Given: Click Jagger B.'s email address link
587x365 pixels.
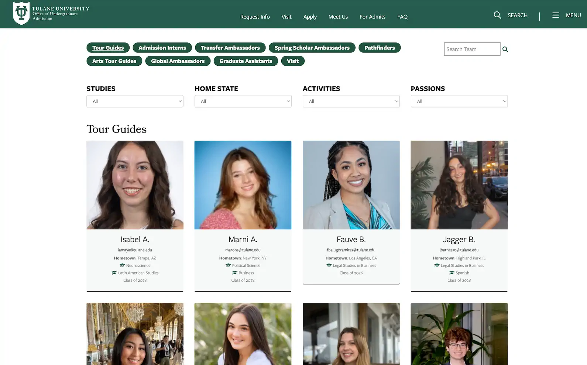Looking at the screenshot, I should [x=459, y=250].
